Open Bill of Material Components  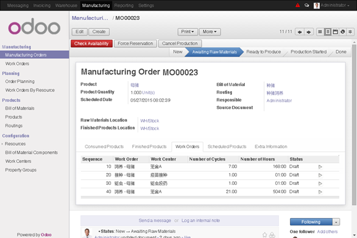[x=32, y=152]
